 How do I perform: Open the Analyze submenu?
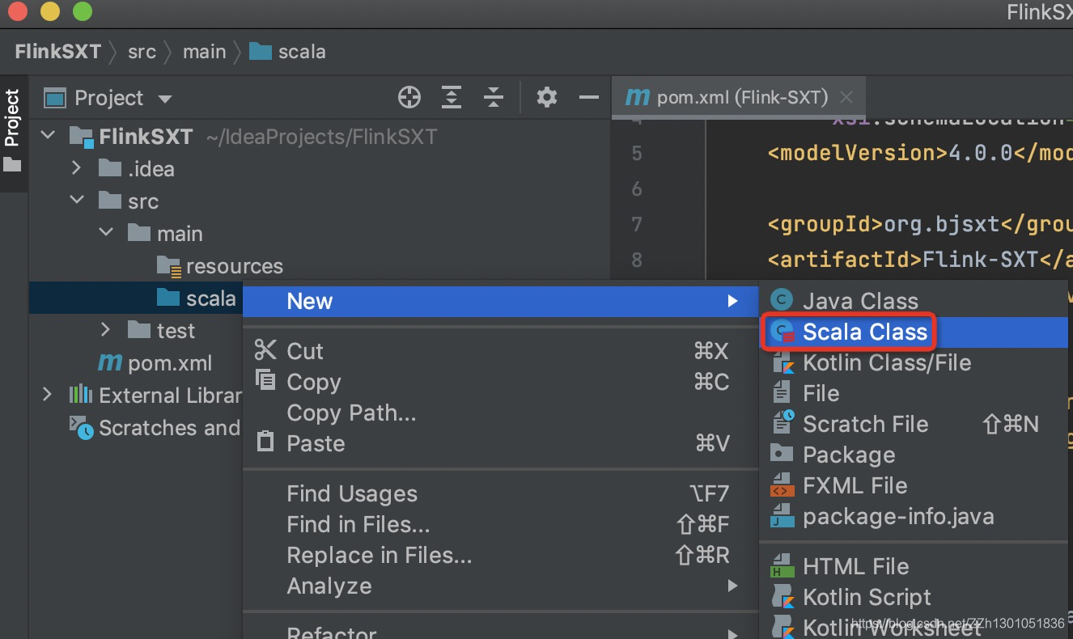coord(500,586)
